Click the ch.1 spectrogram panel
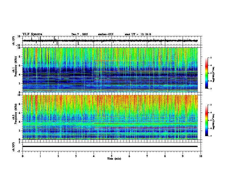Image resolution: width=226 pixels, height=175 pixels. [110, 70]
